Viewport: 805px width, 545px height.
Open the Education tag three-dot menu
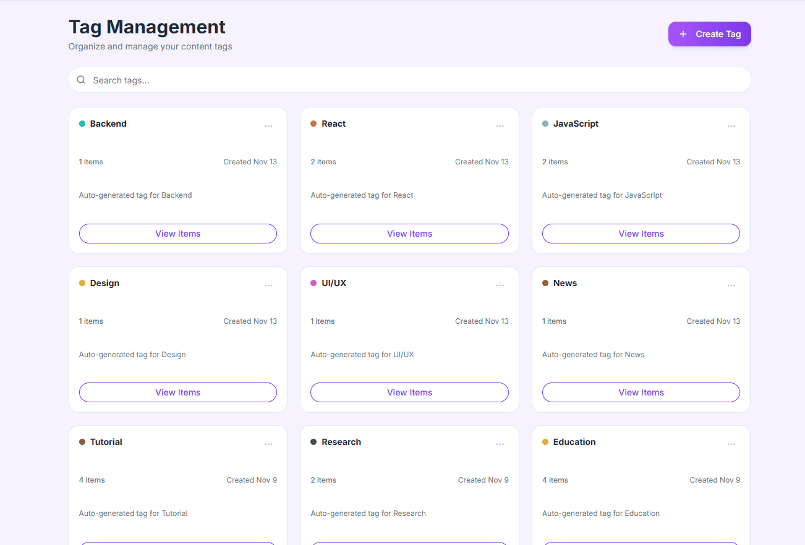coord(731,444)
